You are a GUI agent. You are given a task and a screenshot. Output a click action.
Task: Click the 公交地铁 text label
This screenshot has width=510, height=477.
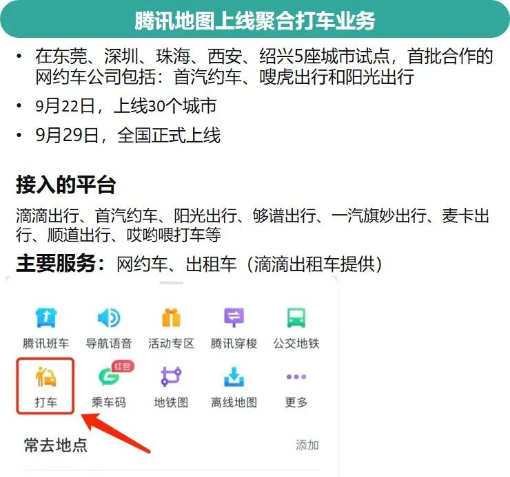[x=296, y=343]
